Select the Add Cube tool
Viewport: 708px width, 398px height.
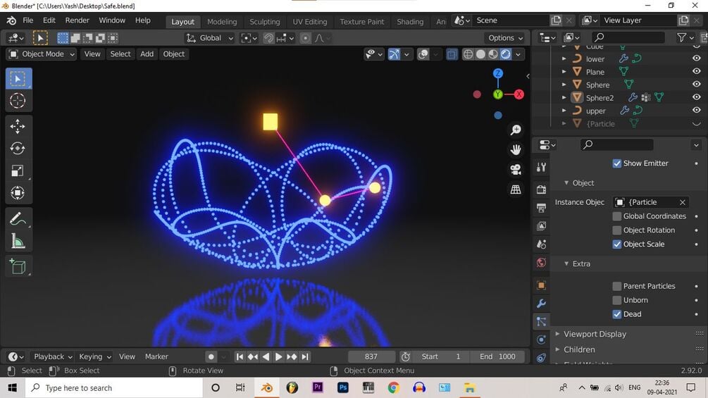(x=18, y=267)
